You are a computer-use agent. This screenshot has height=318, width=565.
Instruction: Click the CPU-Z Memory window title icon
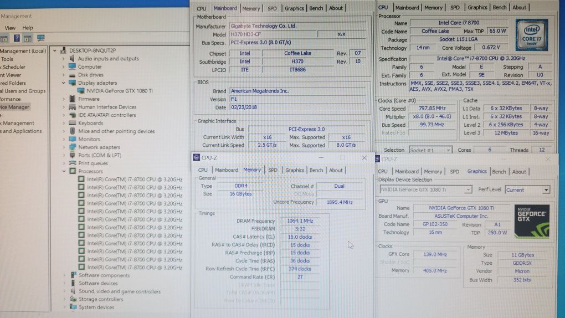[196, 157]
